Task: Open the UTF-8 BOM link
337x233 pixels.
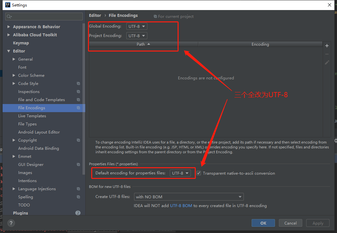Action: (181, 206)
